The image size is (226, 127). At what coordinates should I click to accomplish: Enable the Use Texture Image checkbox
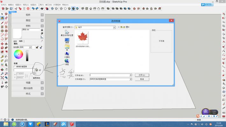(x=15, y=67)
